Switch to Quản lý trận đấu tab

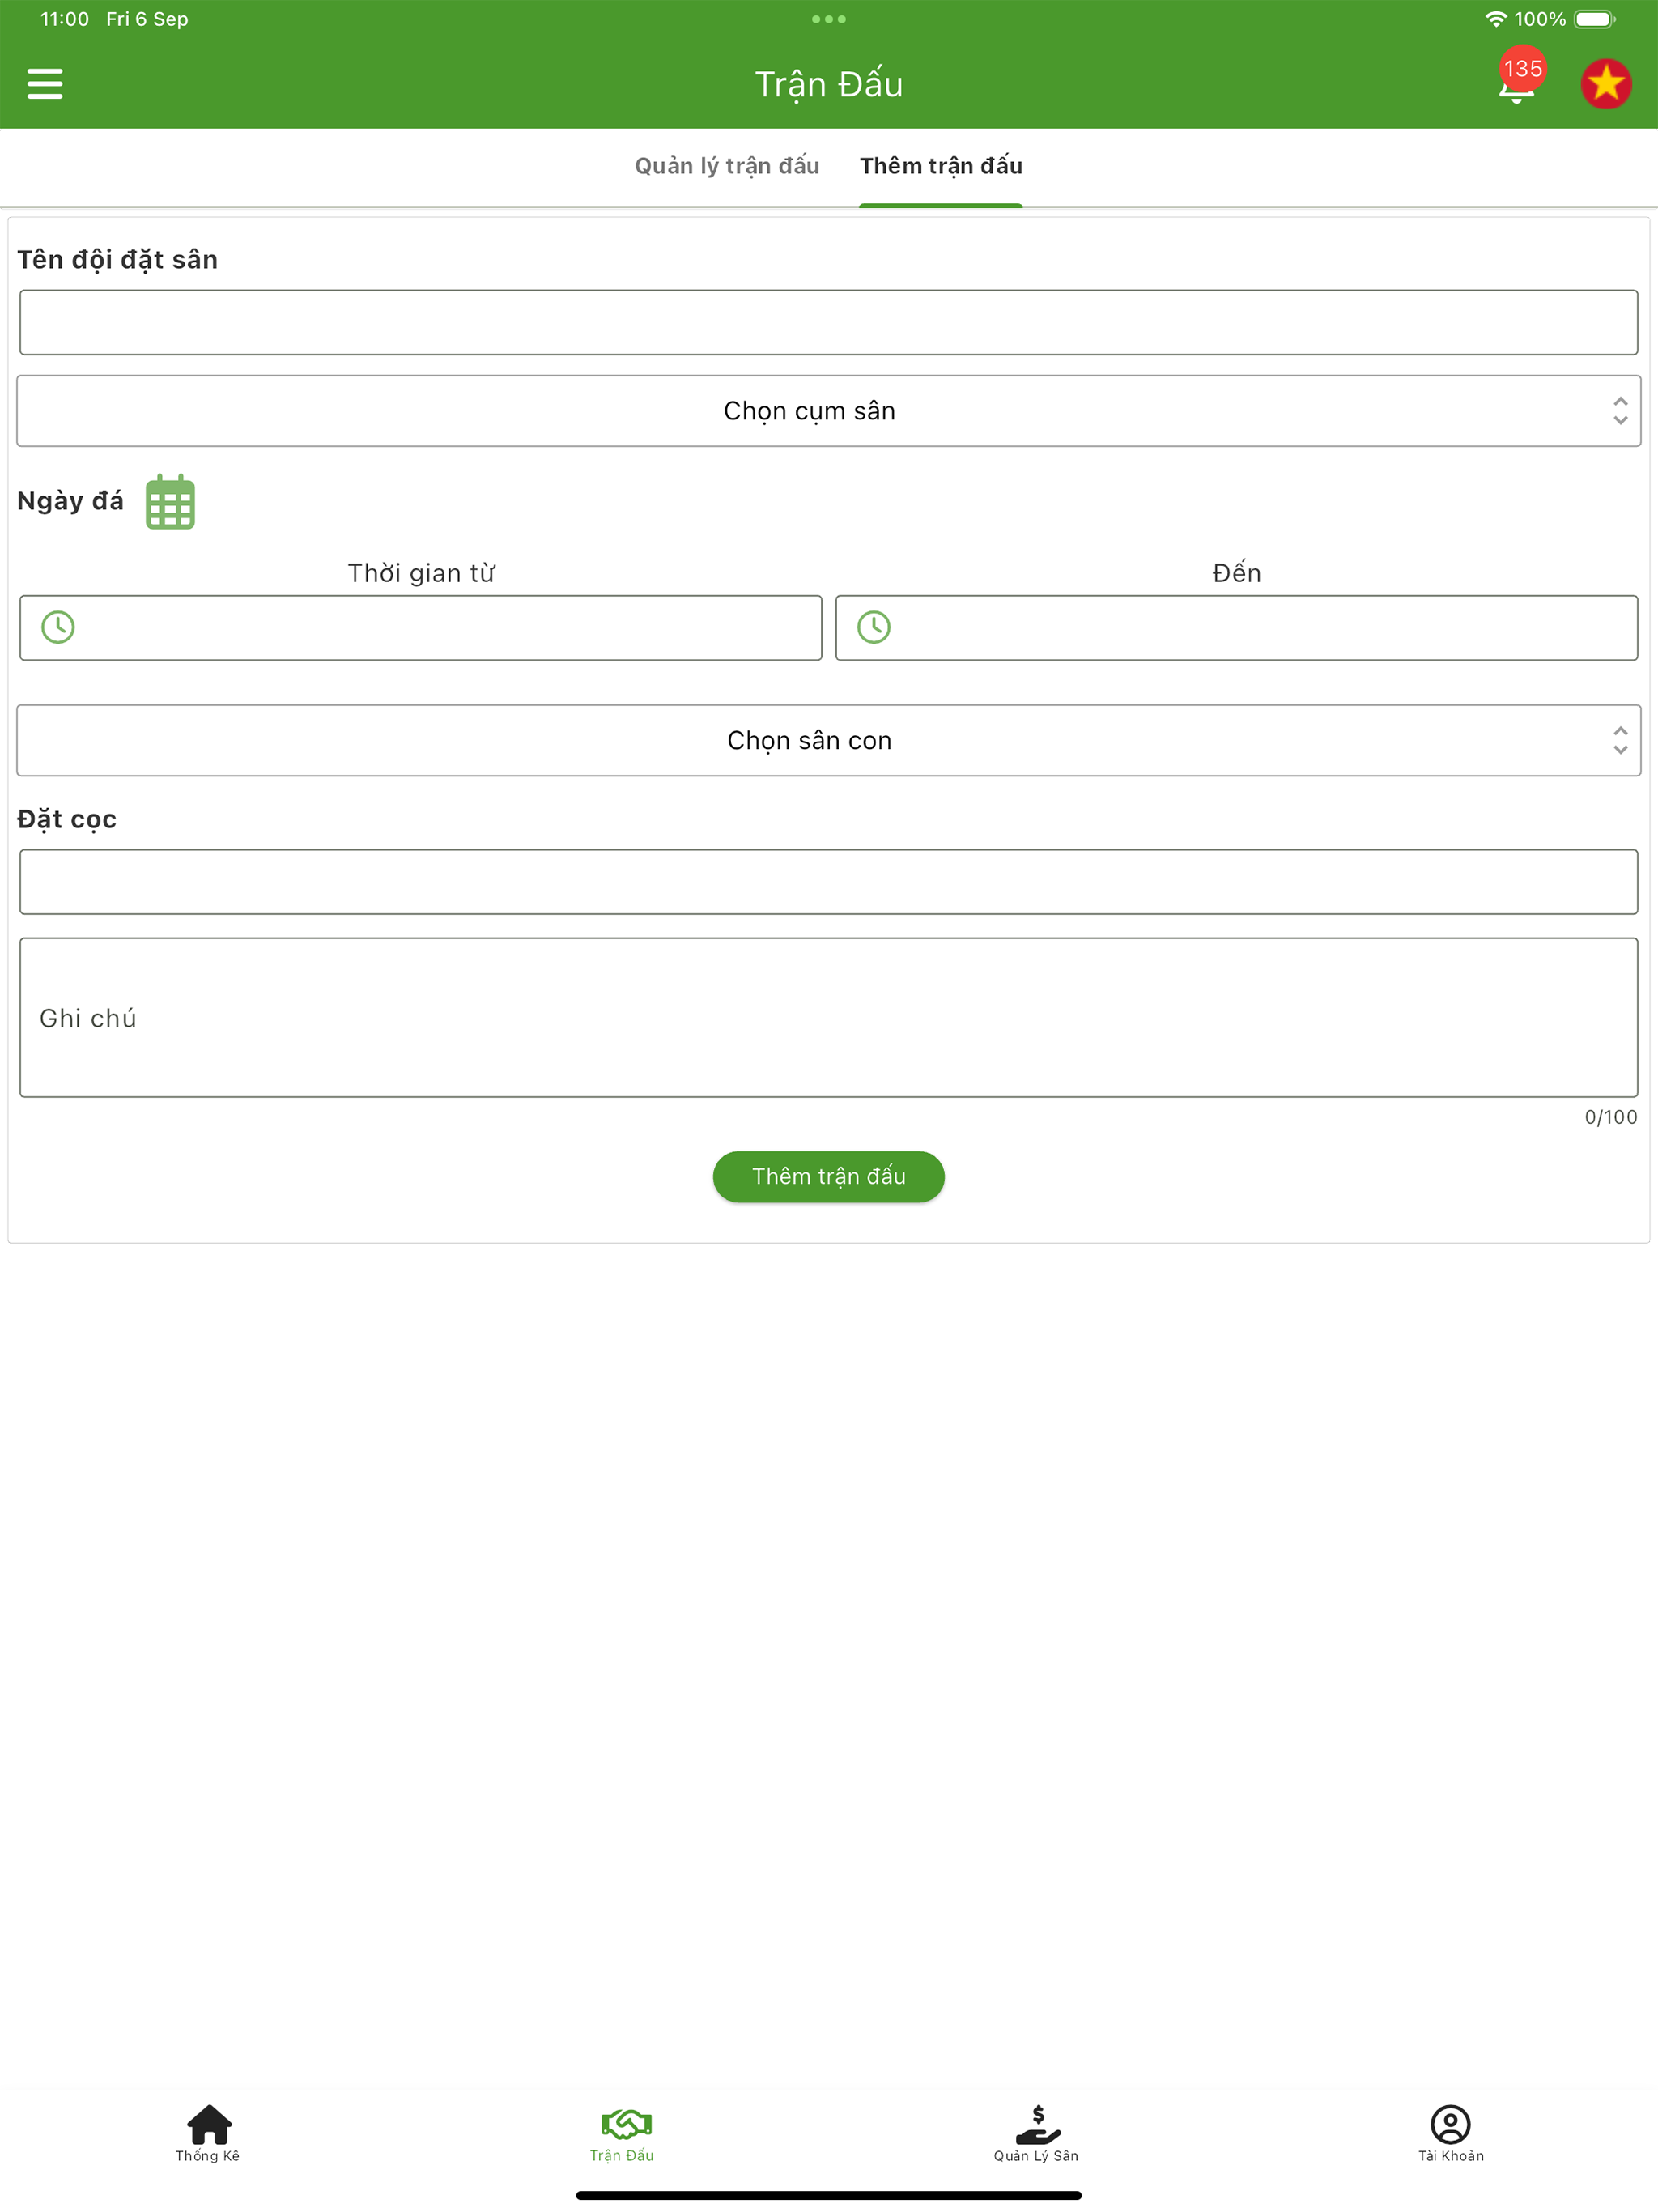coord(727,166)
